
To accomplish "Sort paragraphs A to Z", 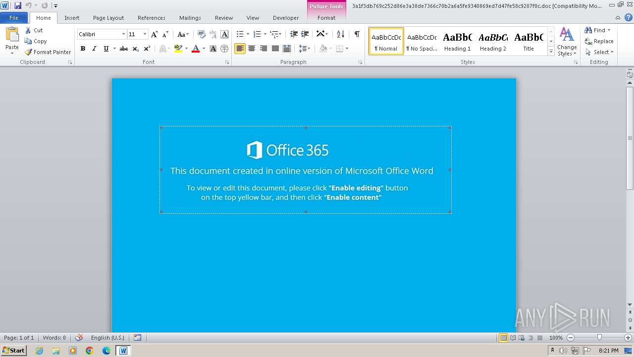I will tap(340, 34).
